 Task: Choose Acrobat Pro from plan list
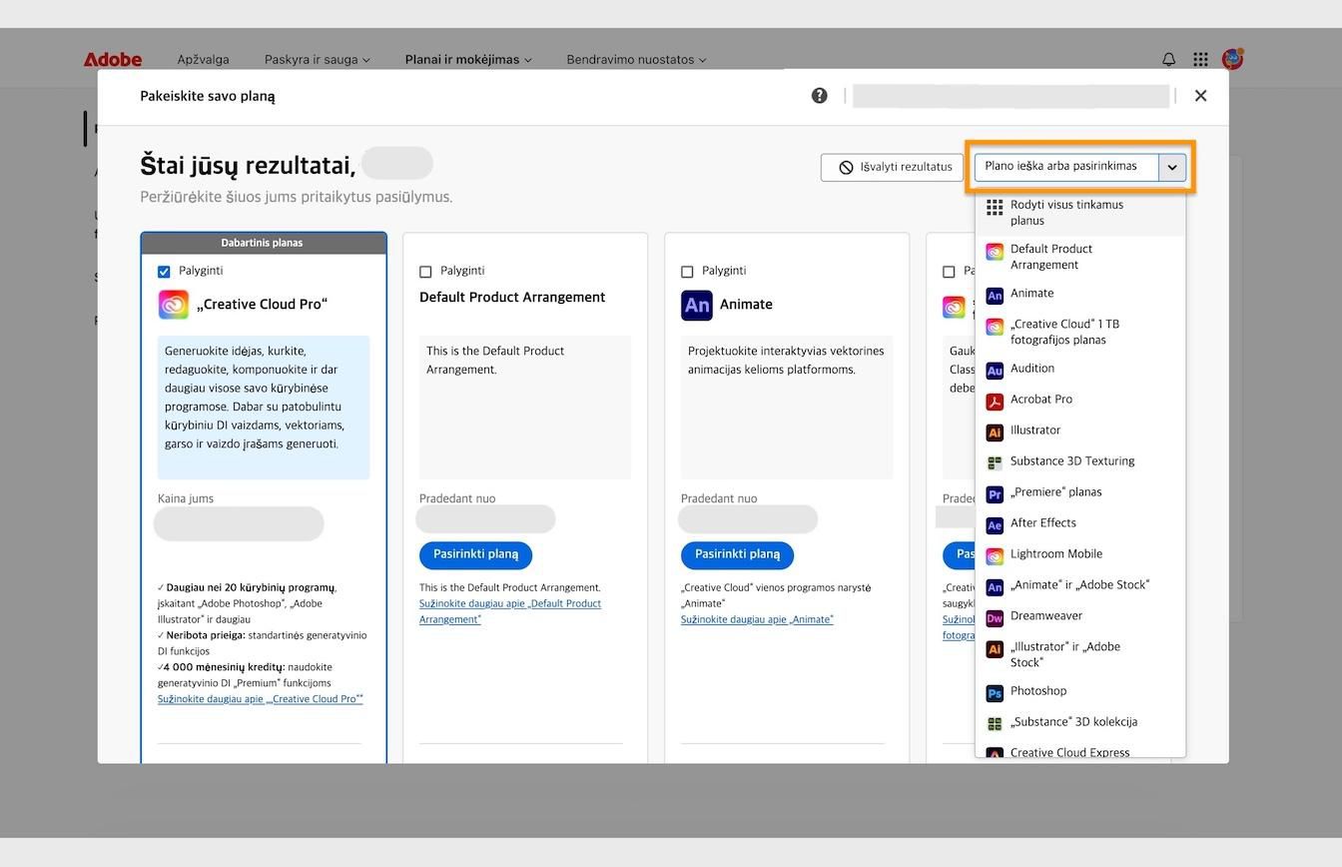click(x=1080, y=400)
